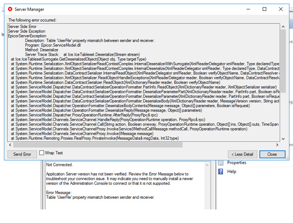Click the 'ServiceChannelProxy.InvokeService' stack line
The image size is (293, 223).
pos(129,129)
